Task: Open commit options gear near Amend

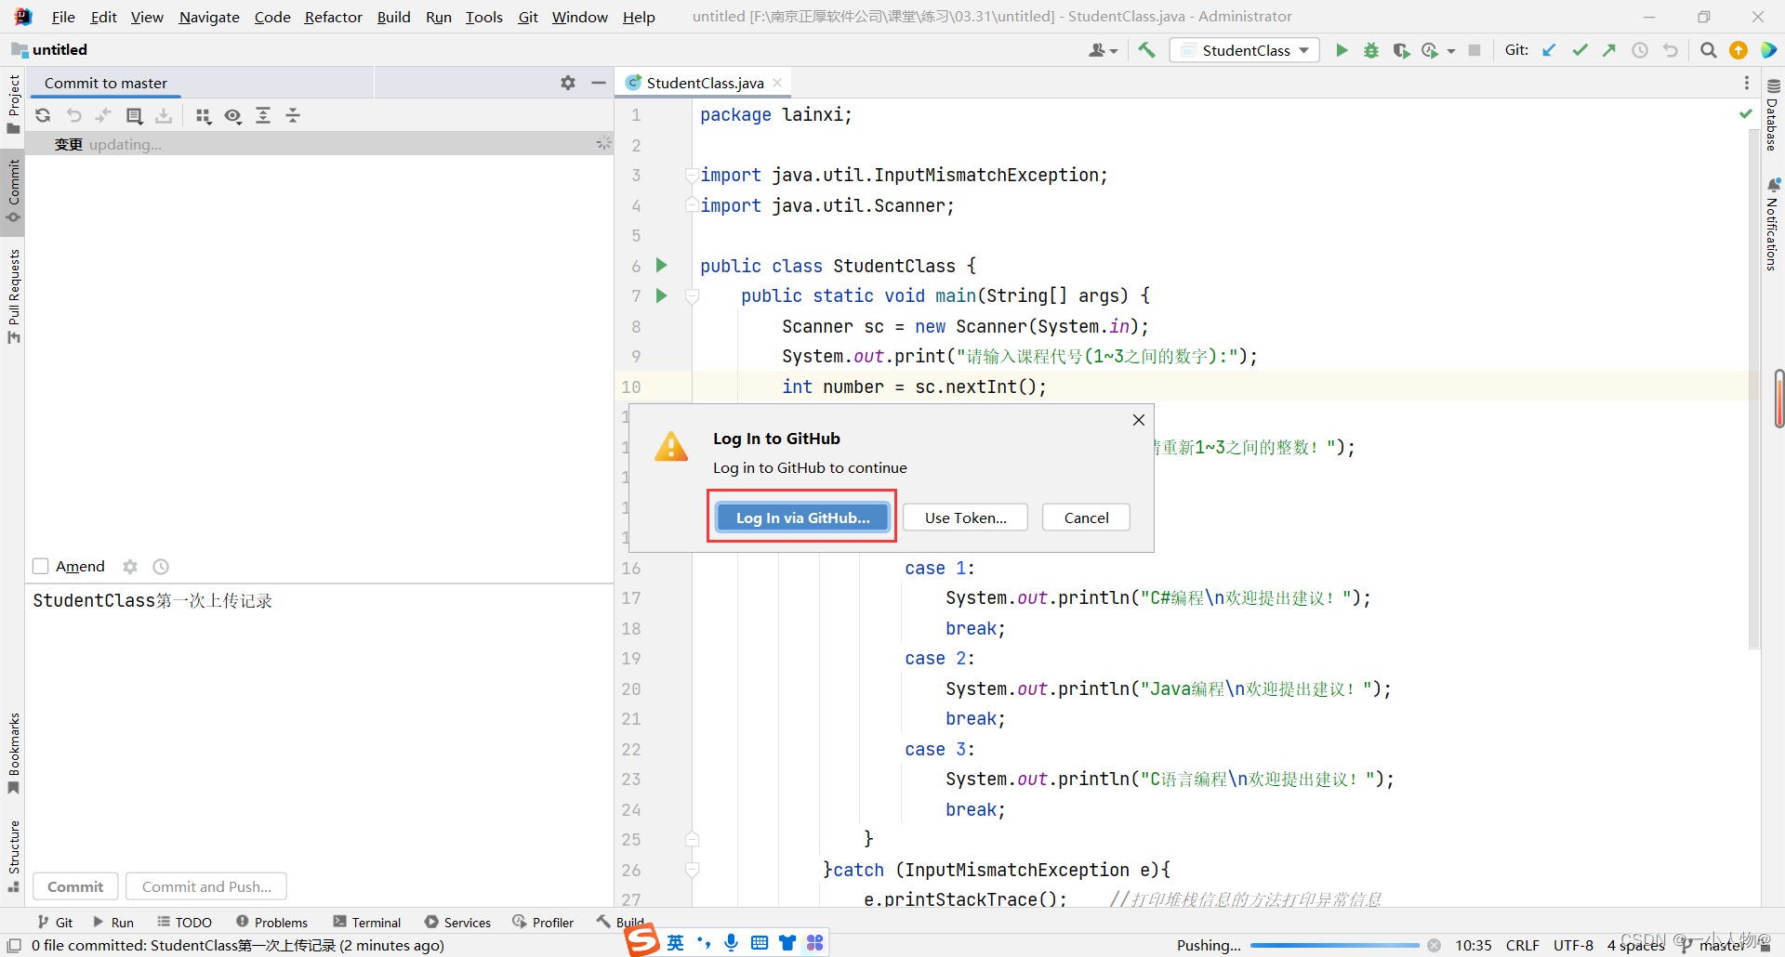Action: tap(130, 566)
